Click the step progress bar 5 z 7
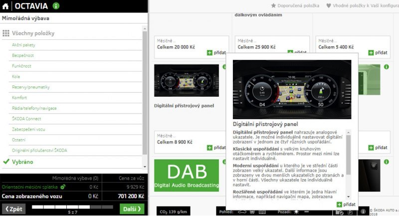This screenshot has width=399, height=216. click(72, 207)
